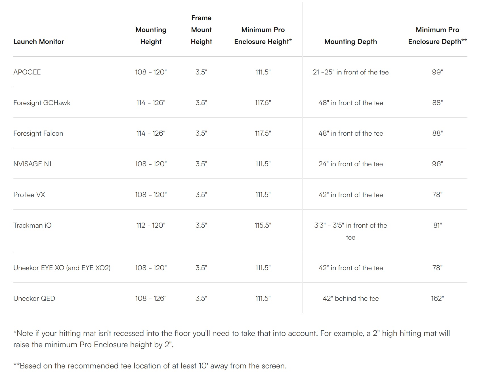Click the Mounting Height column header
This screenshot has height=384, width=487.
151,36
